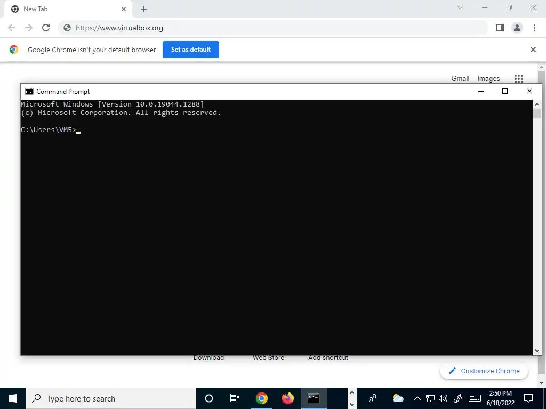Click the Windows version line
This screenshot has height=409, width=546.
[113, 104]
